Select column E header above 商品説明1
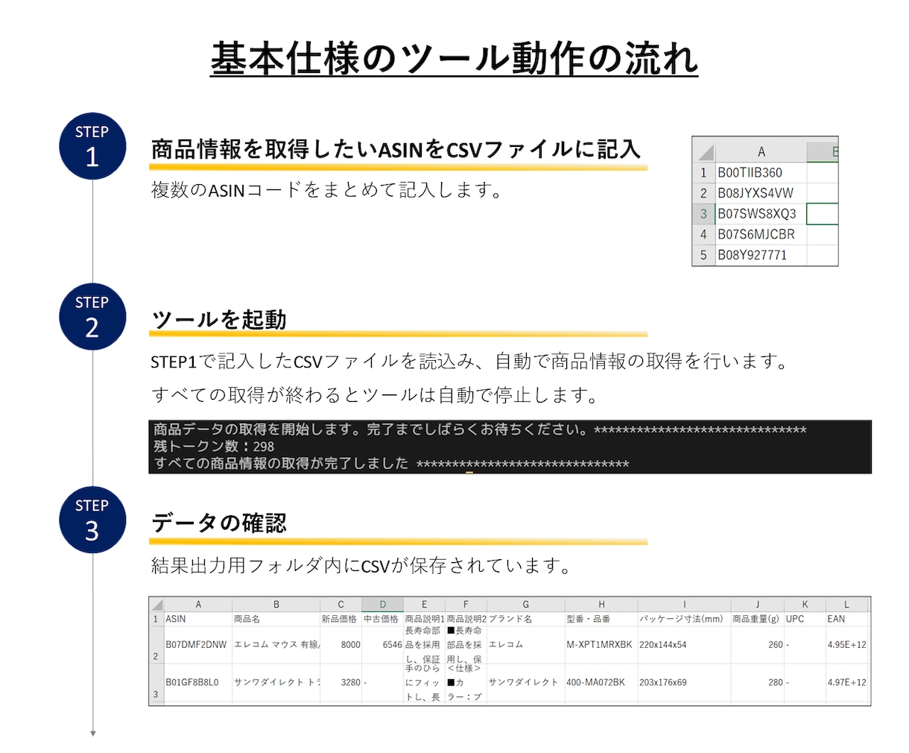 (424, 605)
